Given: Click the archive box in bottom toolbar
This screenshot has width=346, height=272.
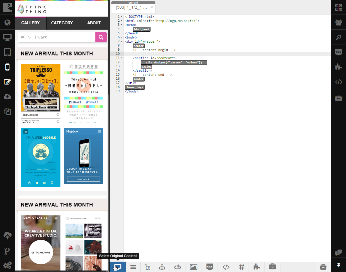Looking at the screenshot, I should coord(323,267).
